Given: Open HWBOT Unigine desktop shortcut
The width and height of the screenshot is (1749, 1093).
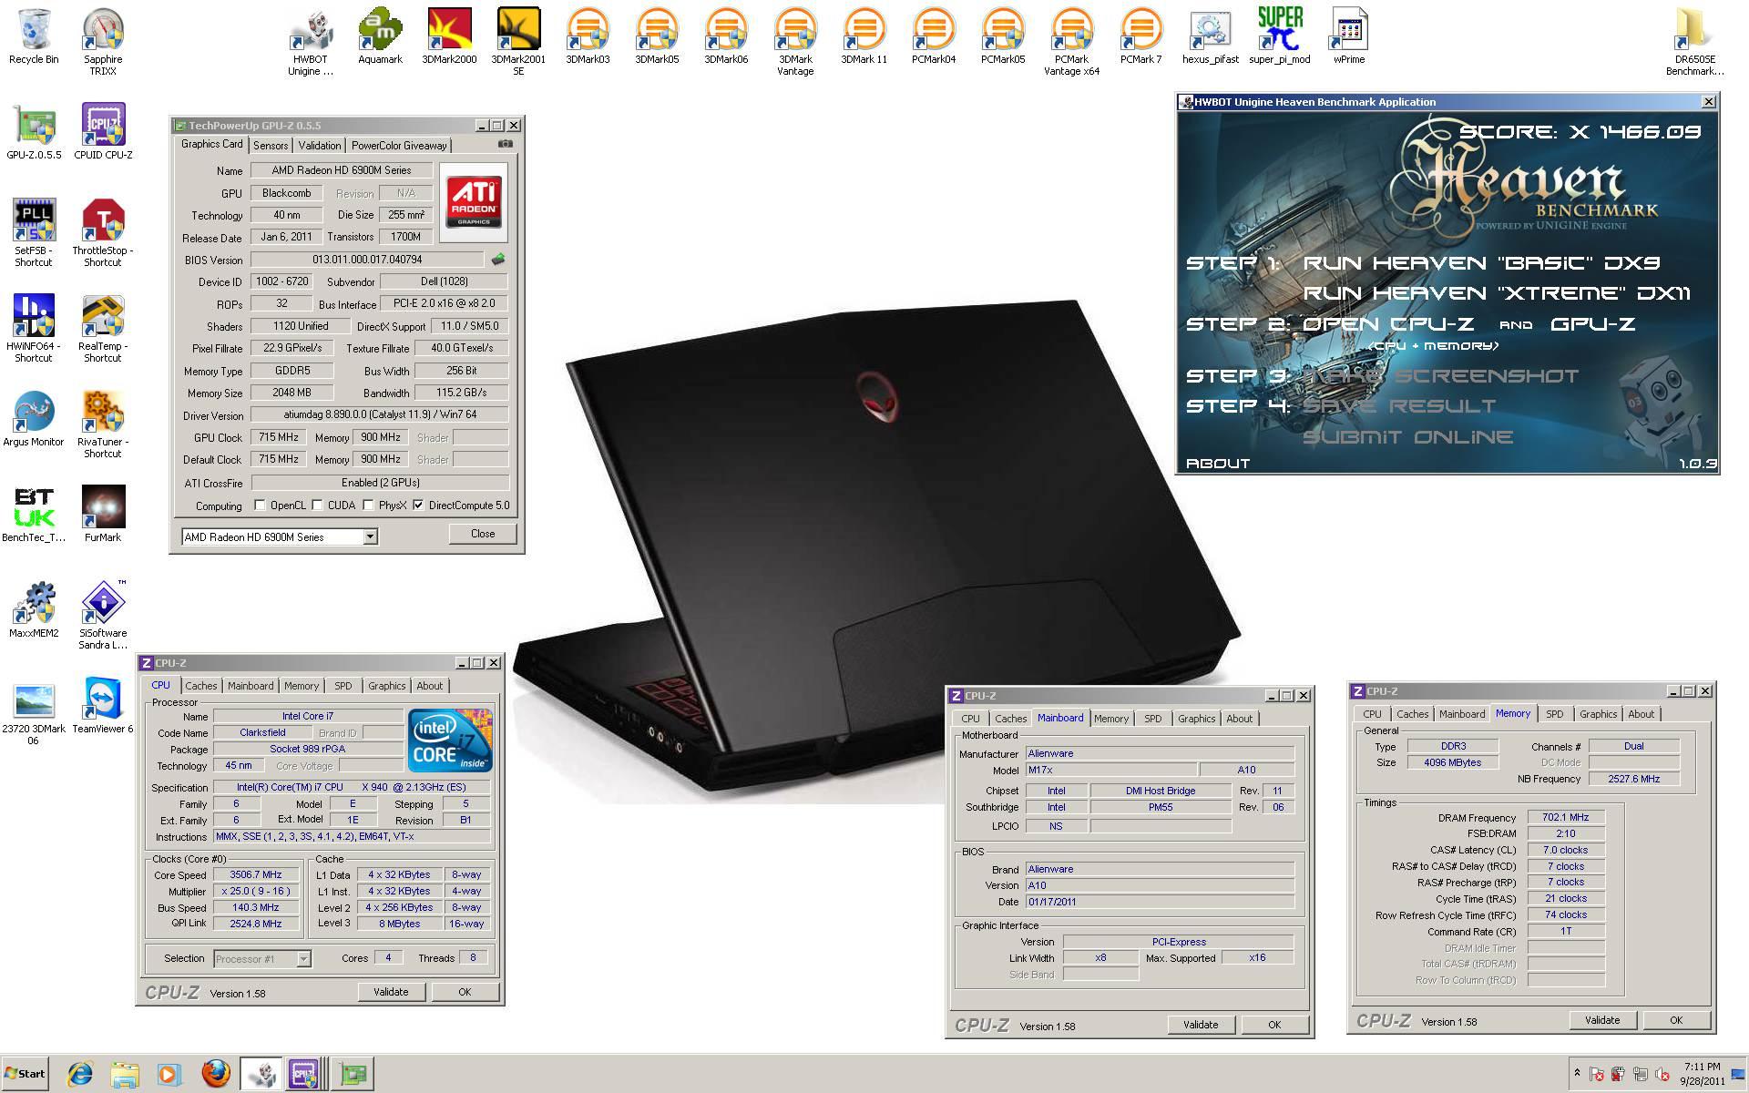Looking at the screenshot, I should tap(311, 42).
